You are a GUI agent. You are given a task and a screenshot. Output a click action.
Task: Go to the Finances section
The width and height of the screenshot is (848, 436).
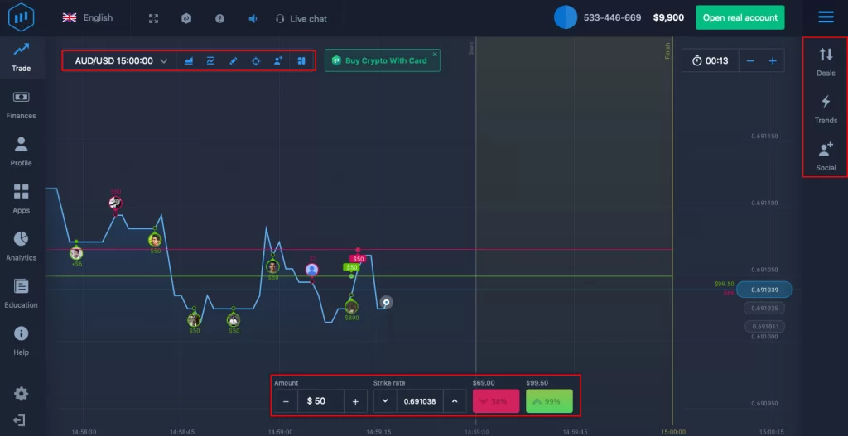(21, 104)
